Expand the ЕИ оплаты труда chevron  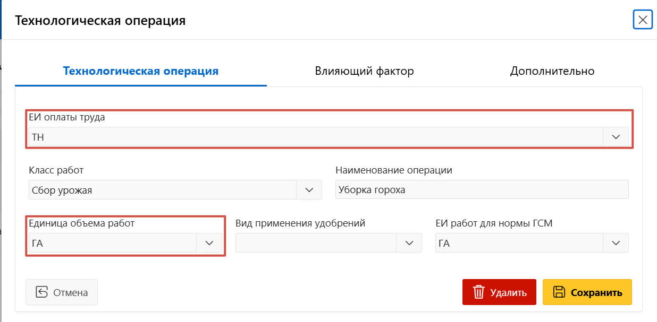pyautogui.click(x=616, y=137)
